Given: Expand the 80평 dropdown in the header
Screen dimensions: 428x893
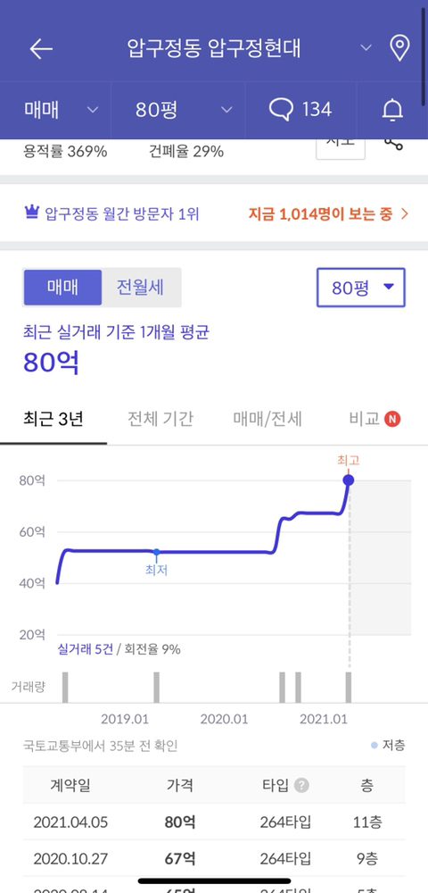Looking at the screenshot, I should click(185, 110).
